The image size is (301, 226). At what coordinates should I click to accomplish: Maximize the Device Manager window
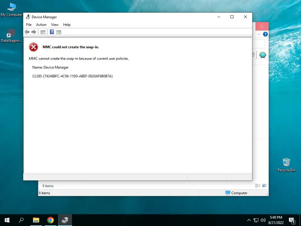click(x=232, y=17)
